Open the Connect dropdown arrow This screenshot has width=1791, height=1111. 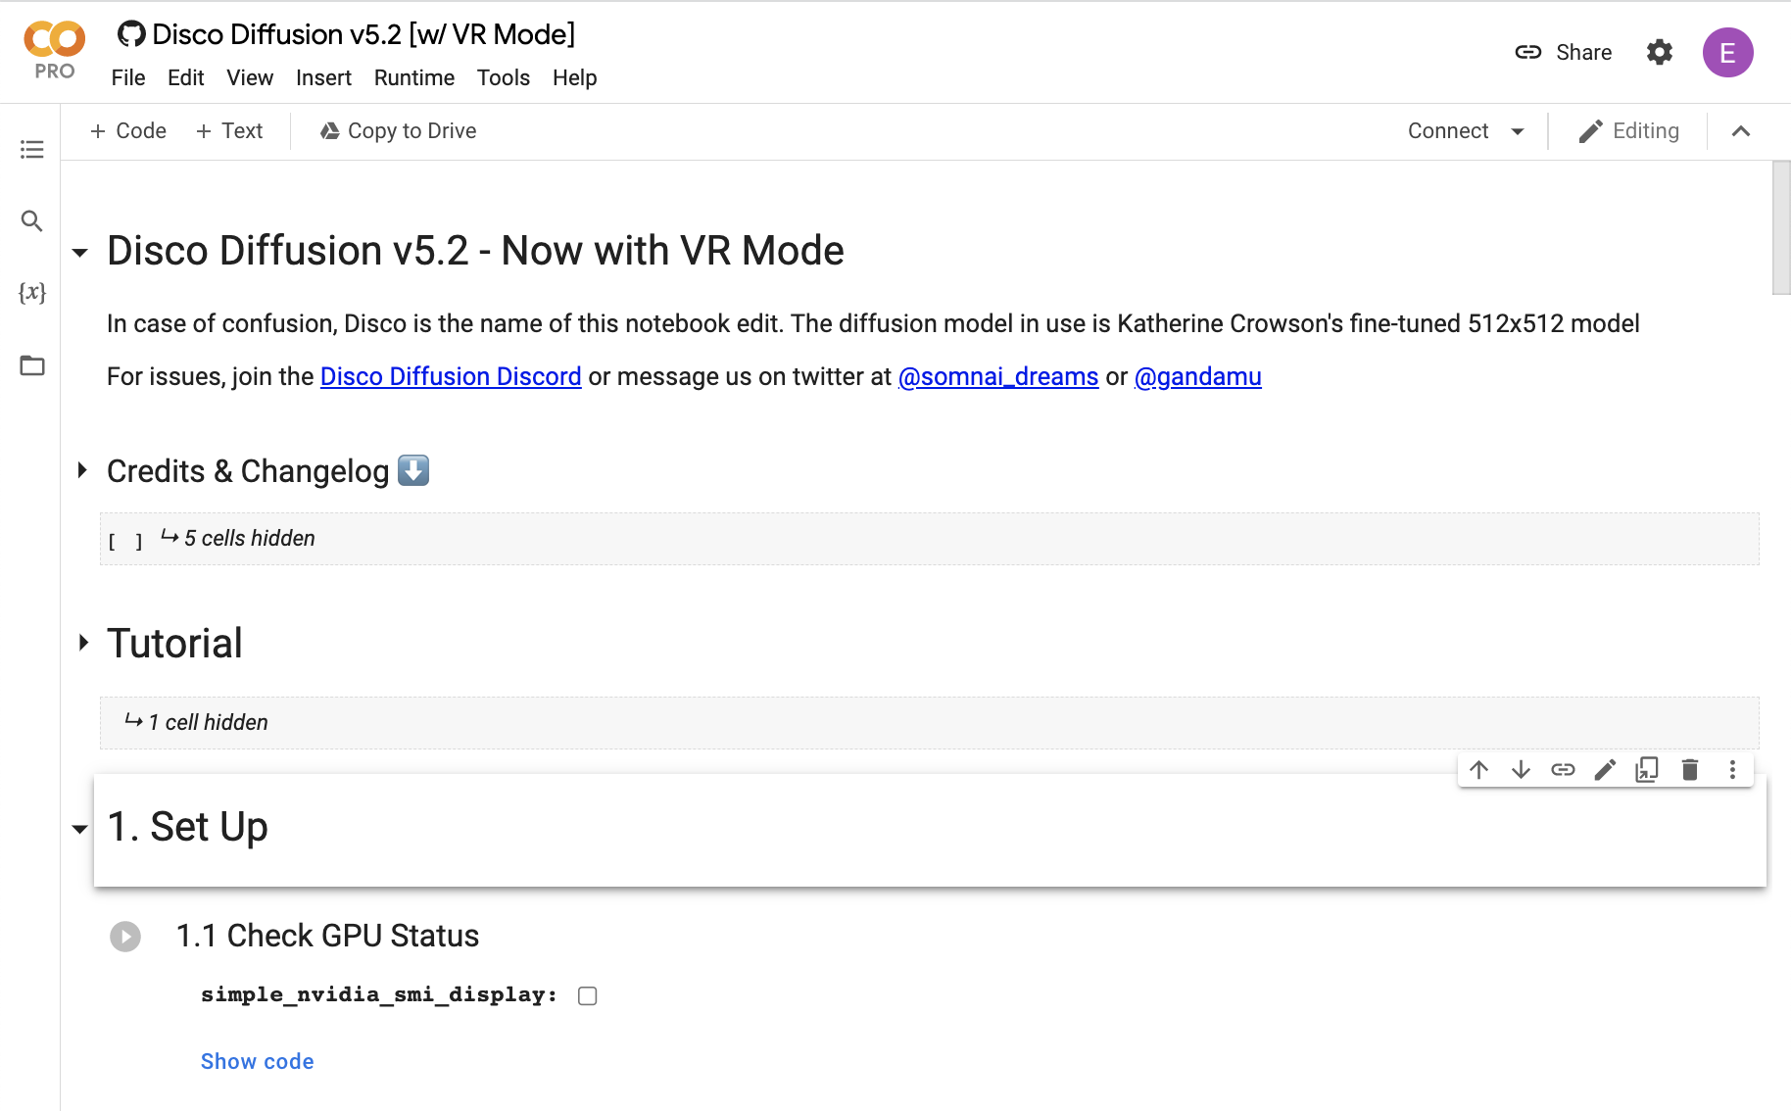1518,131
